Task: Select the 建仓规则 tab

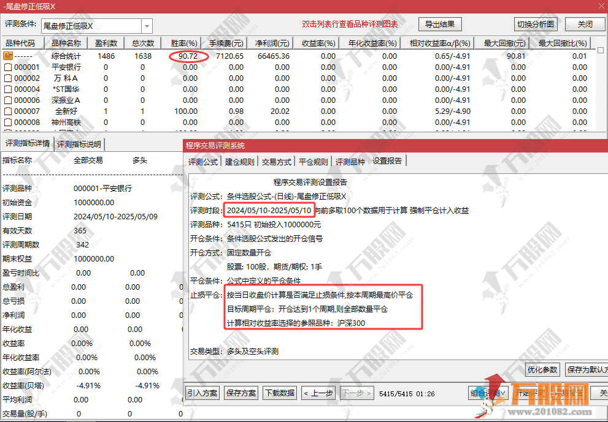Action: [x=239, y=162]
